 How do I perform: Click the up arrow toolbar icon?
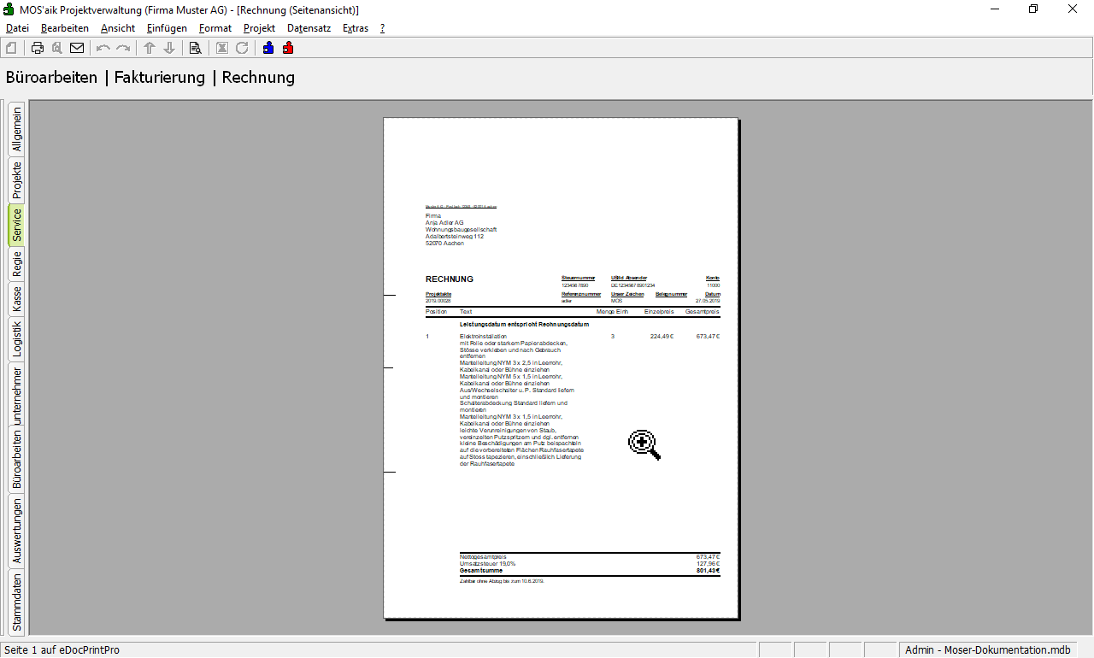(150, 48)
